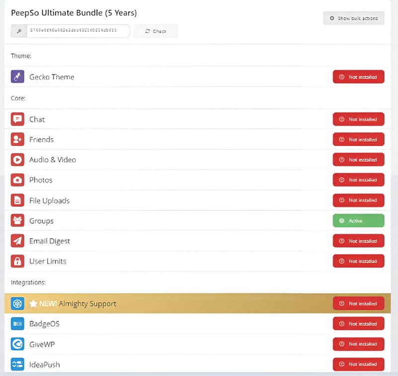398x376 pixels.
Task: Click the GiveWP integration icon
Action: coord(17,344)
